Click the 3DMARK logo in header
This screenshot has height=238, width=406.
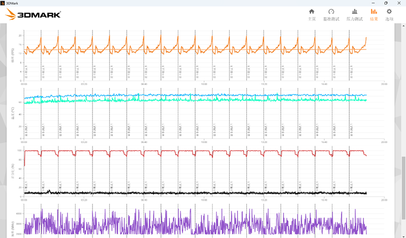(x=33, y=15)
